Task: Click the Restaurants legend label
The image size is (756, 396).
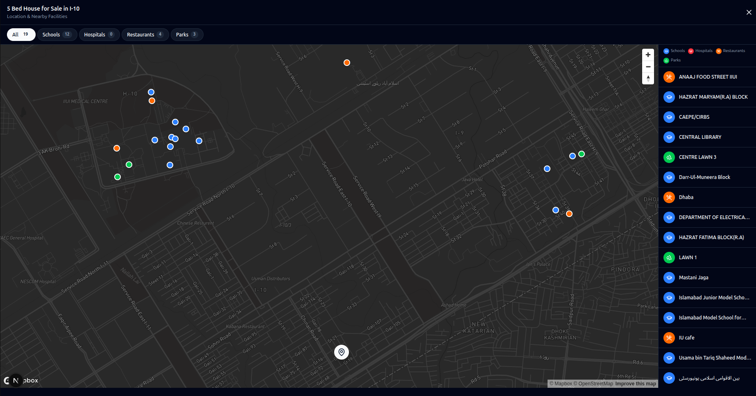Action: [734, 51]
